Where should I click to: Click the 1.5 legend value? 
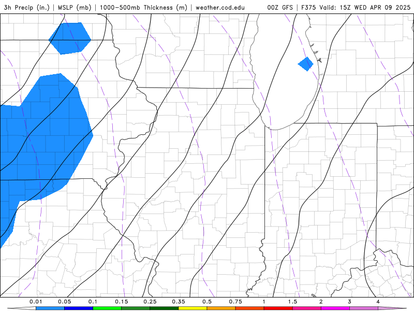click(x=292, y=302)
